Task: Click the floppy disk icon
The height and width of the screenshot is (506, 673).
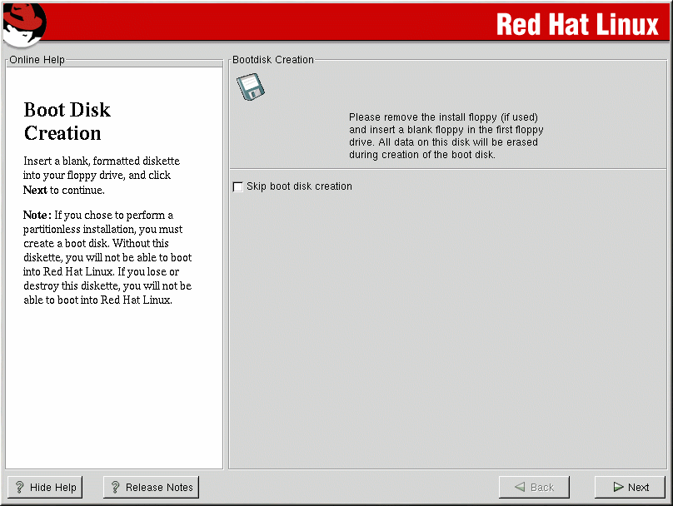Action: pos(250,87)
